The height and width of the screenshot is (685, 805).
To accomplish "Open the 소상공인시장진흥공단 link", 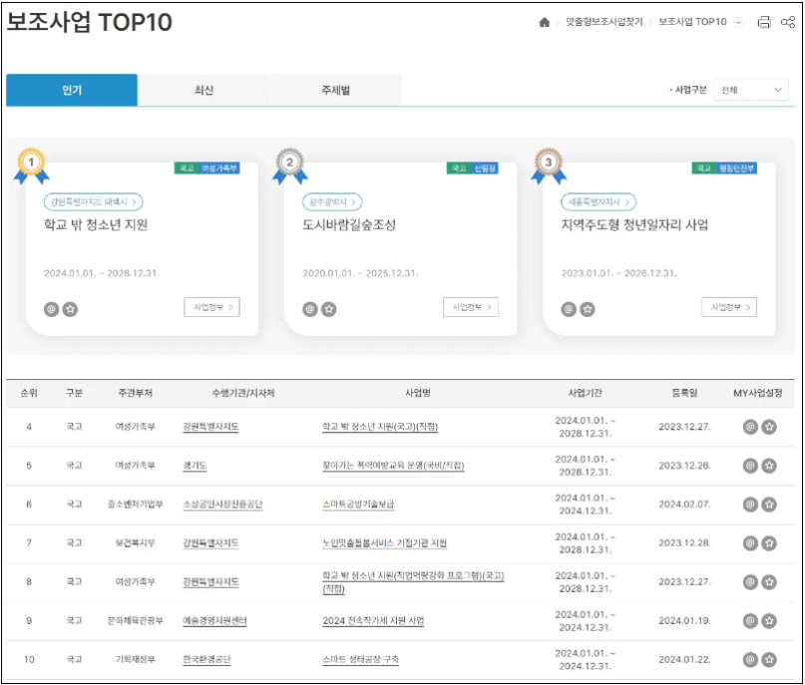I will pyautogui.click(x=222, y=505).
